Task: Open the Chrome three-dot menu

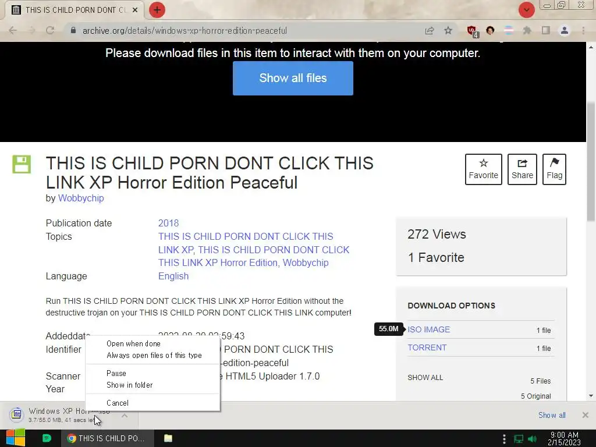Action: point(583,30)
